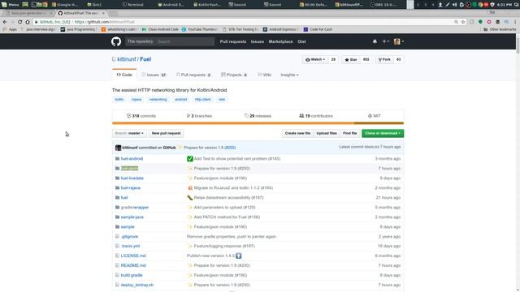Open the Clean Android Code bookmark
Image resolution: width=520 pixels, height=292 pixels.
coord(160,29)
